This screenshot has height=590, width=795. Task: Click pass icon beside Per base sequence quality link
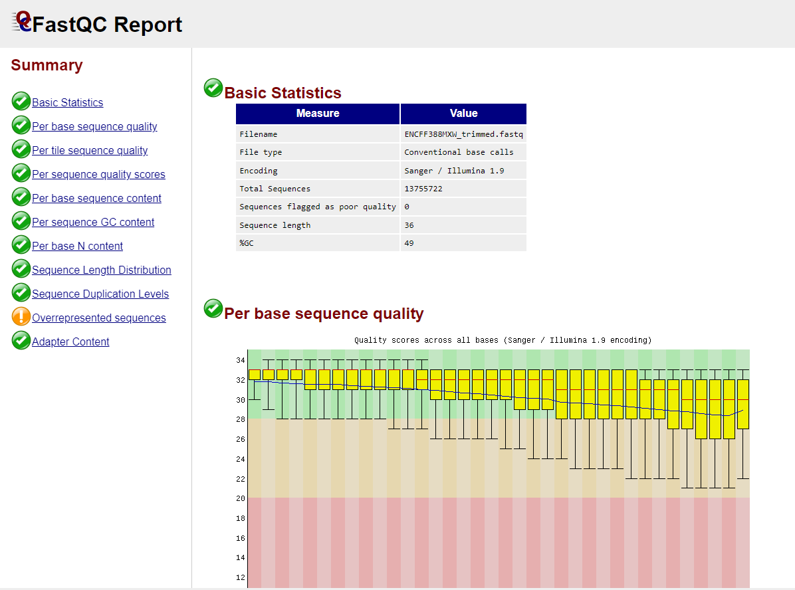pyautogui.click(x=21, y=125)
